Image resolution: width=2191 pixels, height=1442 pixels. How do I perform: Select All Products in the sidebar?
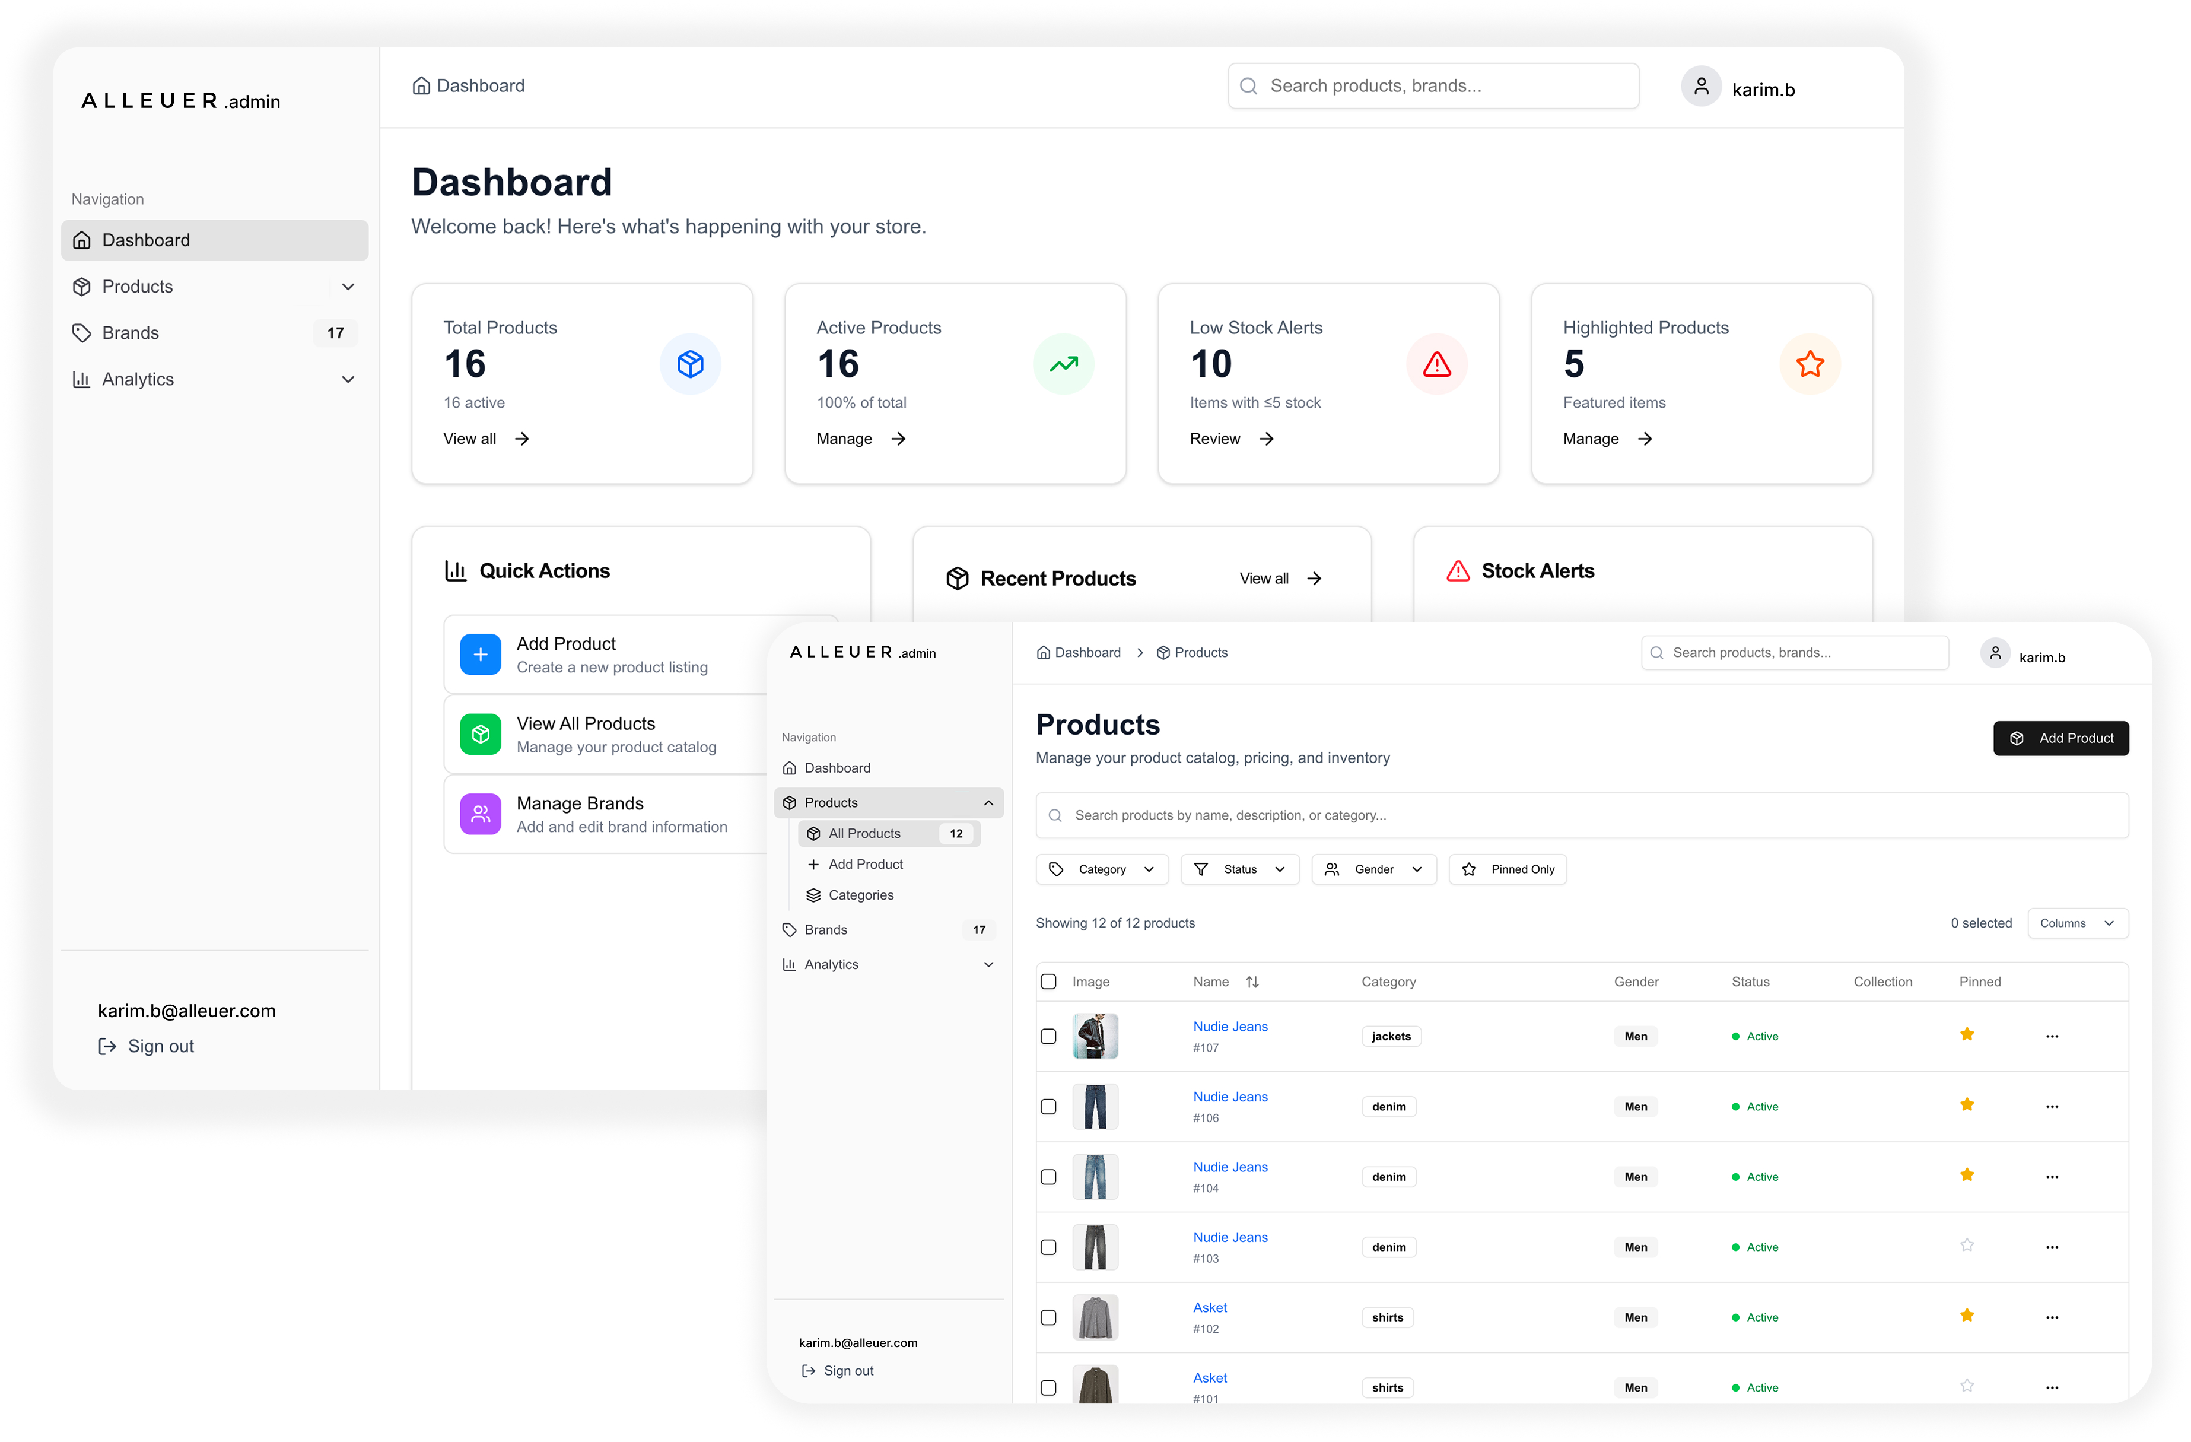click(866, 833)
